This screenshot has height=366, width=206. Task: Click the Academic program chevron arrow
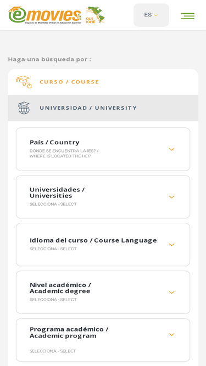point(171,335)
